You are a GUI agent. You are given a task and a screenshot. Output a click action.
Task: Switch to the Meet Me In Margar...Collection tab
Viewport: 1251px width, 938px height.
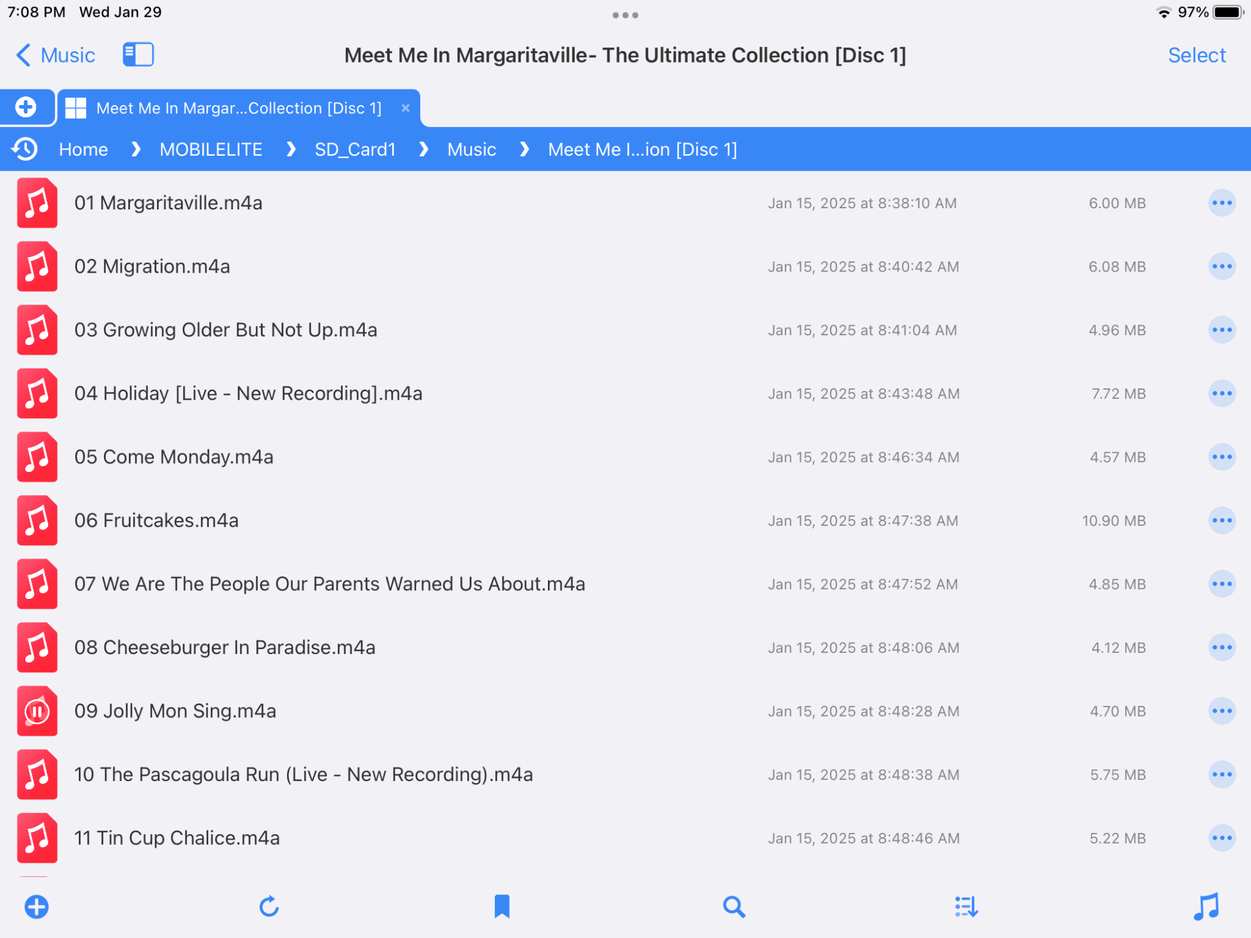[238, 108]
